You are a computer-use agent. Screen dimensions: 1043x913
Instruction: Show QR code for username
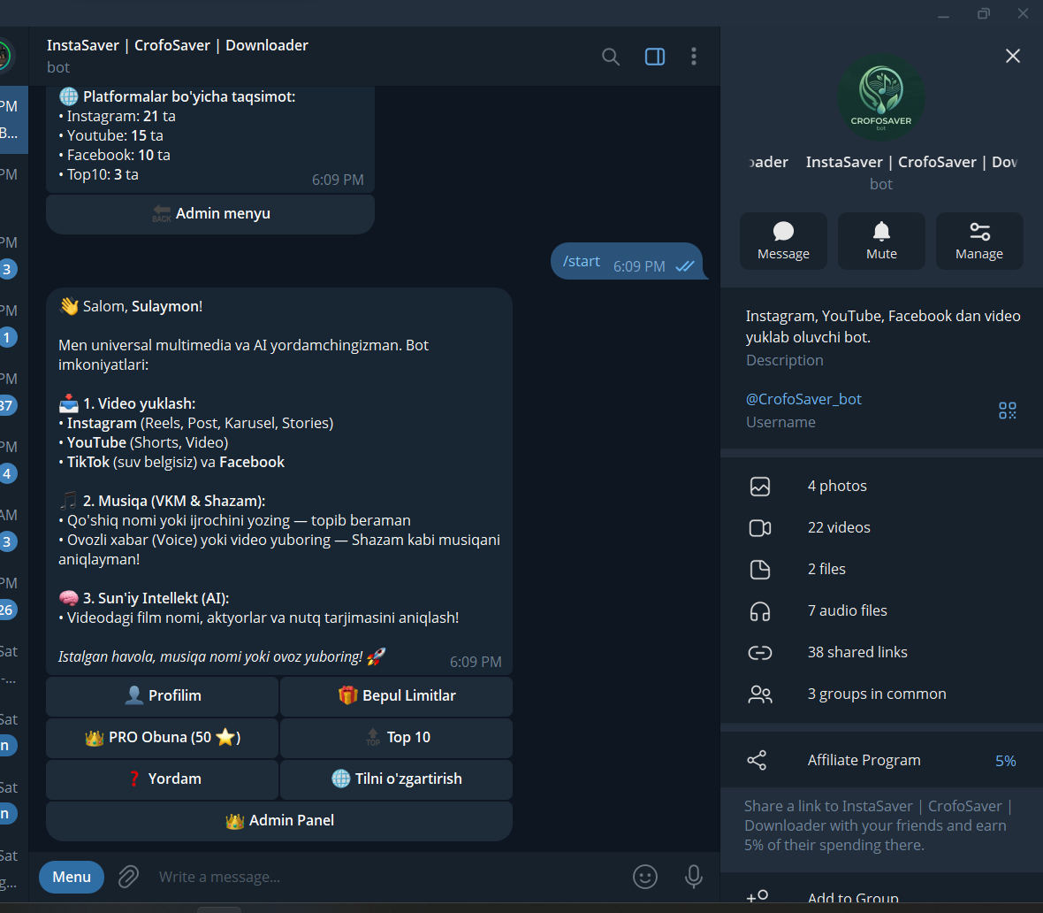1007,410
